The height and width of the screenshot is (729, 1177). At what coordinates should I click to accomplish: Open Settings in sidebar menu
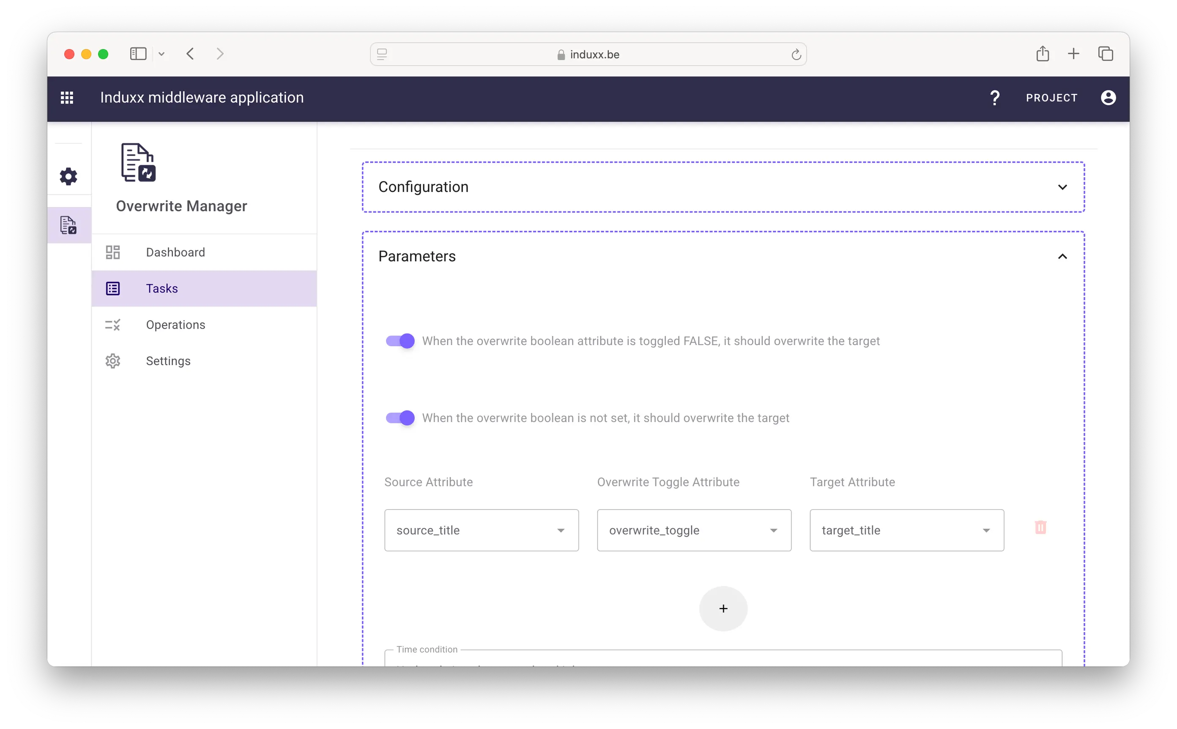click(168, 361)
